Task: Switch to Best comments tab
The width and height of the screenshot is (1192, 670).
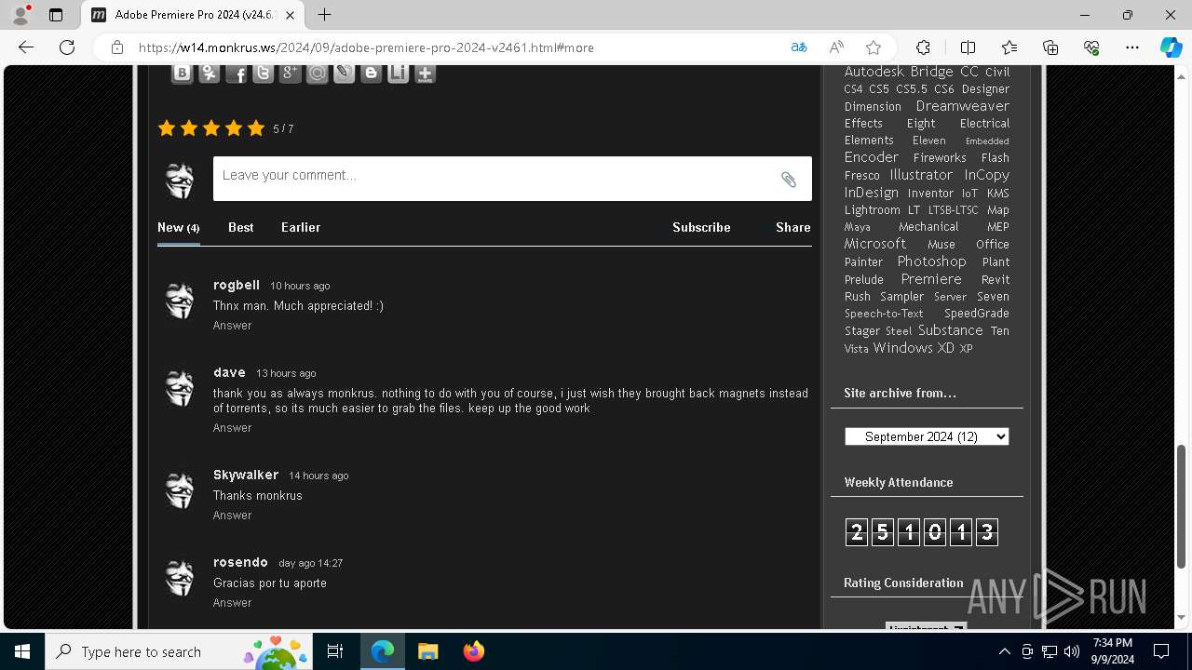Action: (241, 227)
